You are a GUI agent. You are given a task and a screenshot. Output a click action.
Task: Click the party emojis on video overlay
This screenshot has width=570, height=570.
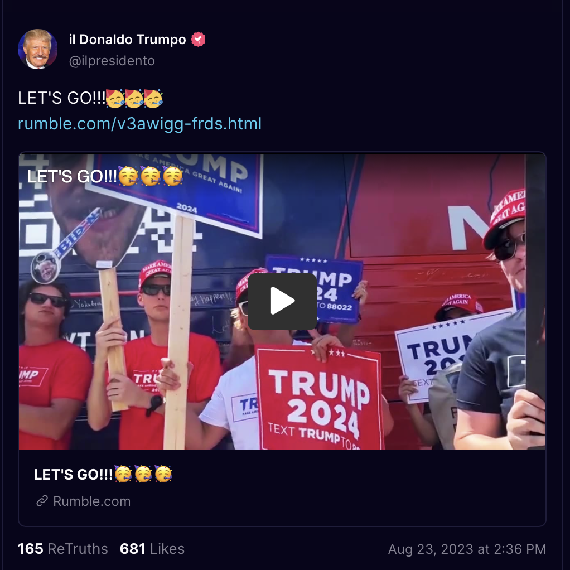click(151, 176)
